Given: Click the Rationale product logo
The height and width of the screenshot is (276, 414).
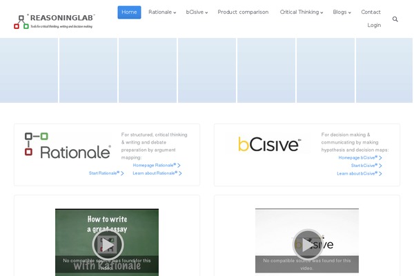Looking at the screenshot, I should pyautogui.click(x=68, y=146).
